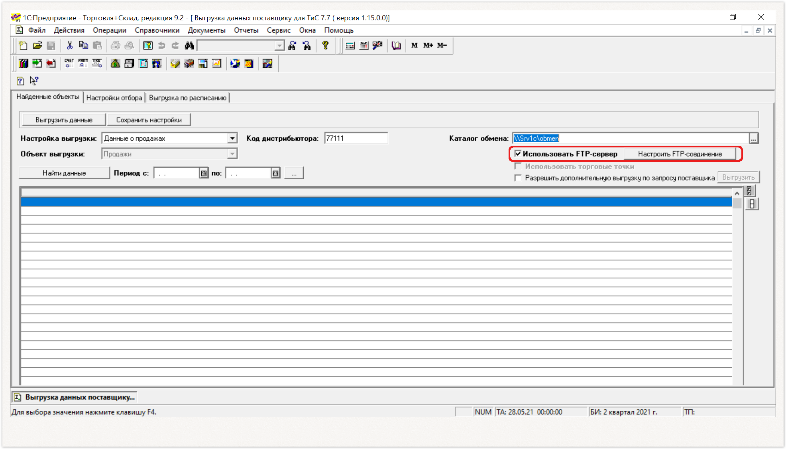786x449 pixels.
Task: Click the ПКО cash order icon
Action: [97, 63]
